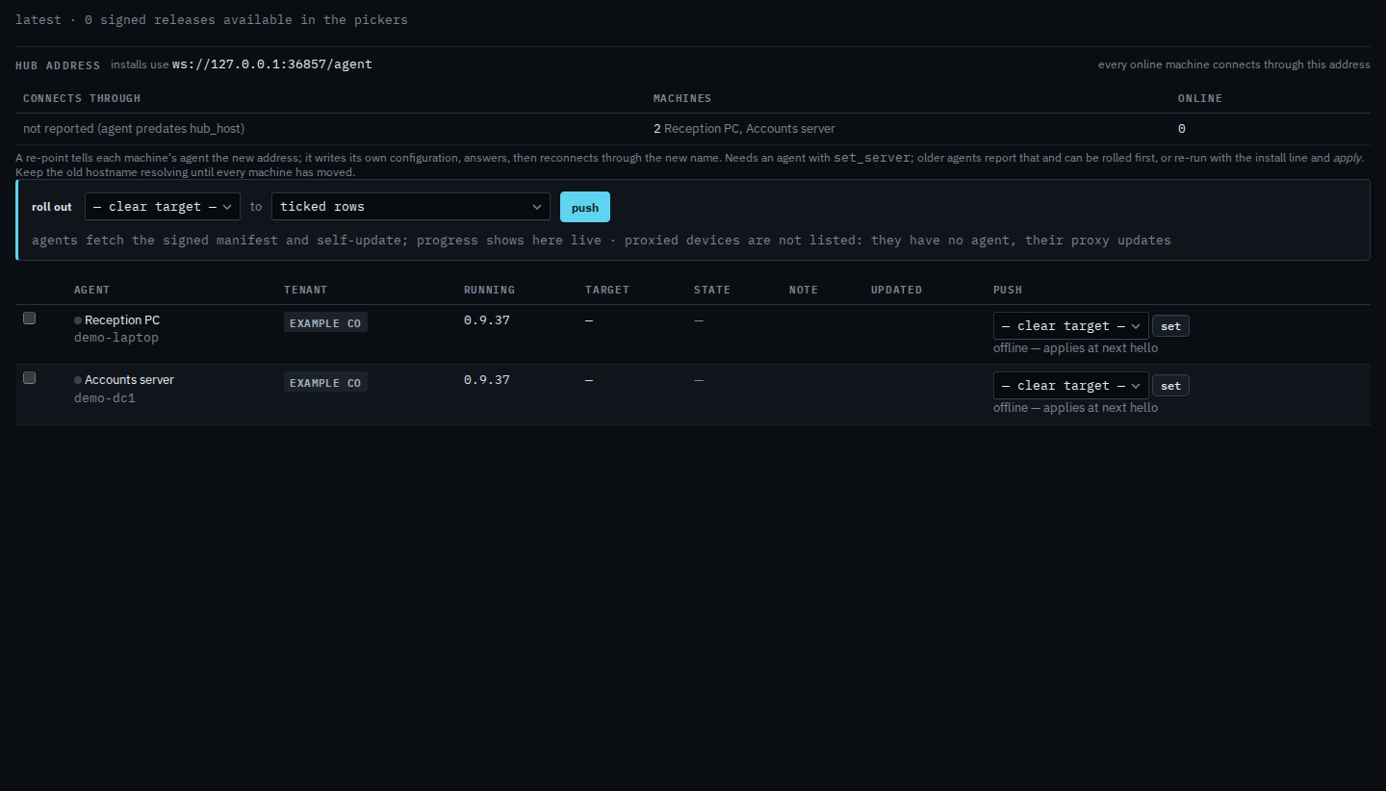Click the RUNNING column header
The width and height of the screenshot is (1386, 791).
490,290
